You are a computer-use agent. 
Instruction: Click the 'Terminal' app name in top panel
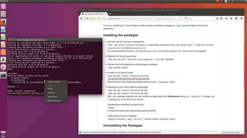click(4, 1)
